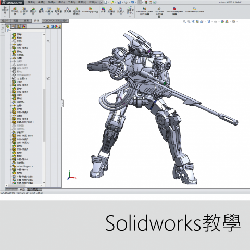Screen dimensions: 250x250
Task: Open the 說明(H) menu
Action: point(93,2)
